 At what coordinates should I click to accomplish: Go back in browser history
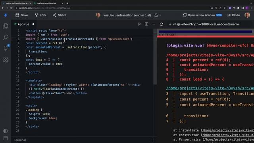[3, 8]
